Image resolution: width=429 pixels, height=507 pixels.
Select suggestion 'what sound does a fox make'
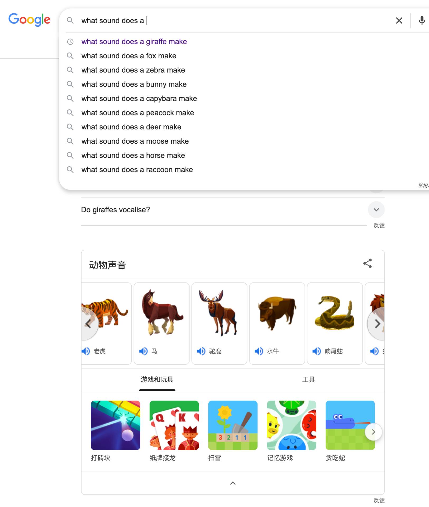(x=129, y=56)
